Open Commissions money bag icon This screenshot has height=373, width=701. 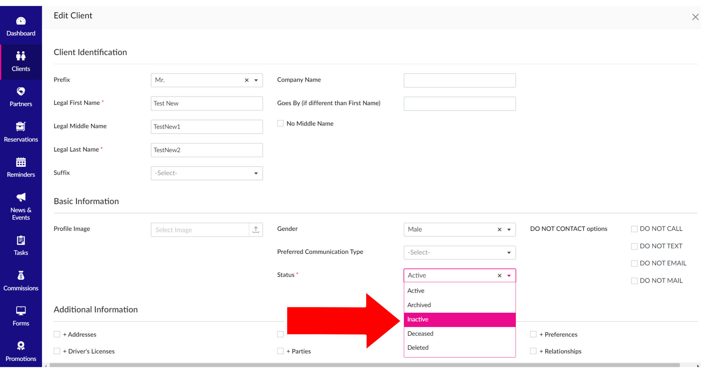coord(21,275)
